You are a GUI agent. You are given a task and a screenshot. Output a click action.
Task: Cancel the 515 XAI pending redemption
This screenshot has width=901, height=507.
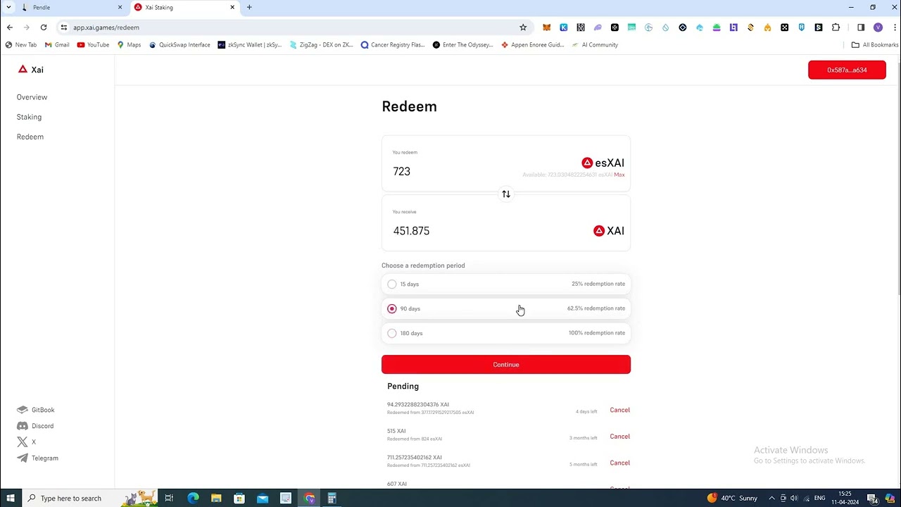[x=619, y=437]
